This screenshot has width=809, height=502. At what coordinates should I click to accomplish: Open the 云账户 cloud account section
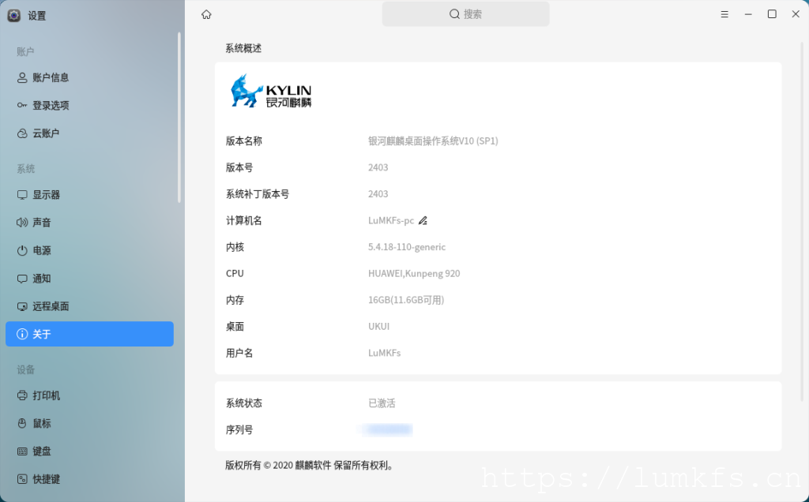[46, 133]
